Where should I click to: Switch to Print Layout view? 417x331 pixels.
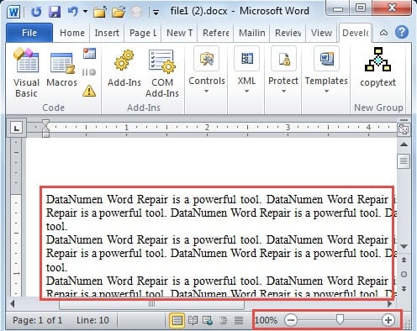(x=177, y=320)
